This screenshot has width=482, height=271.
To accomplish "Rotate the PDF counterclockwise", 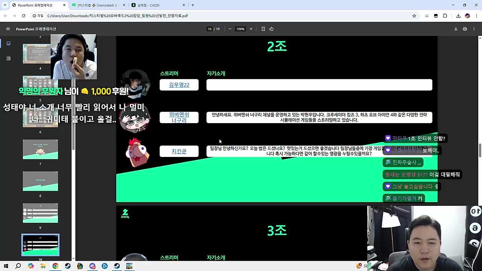I will [271, 29].
